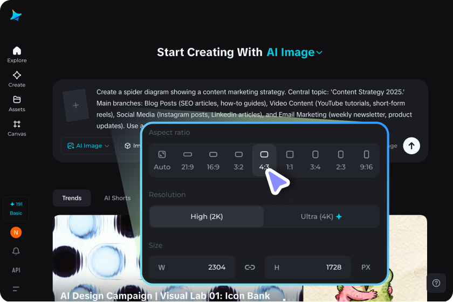
Task: Choose Ultra (4K) resolution
Action: click(x=321, y=216)
